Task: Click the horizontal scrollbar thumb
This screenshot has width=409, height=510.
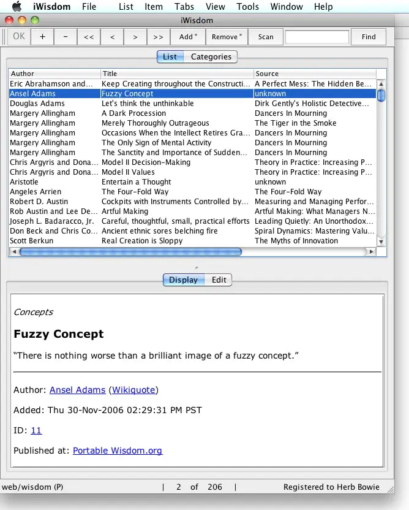Action: pyautogui.click(x=130, y=251)
